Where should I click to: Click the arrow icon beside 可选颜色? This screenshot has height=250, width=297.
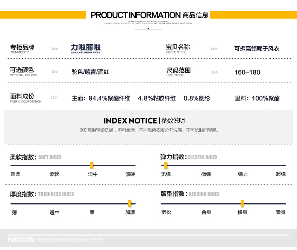55,72
